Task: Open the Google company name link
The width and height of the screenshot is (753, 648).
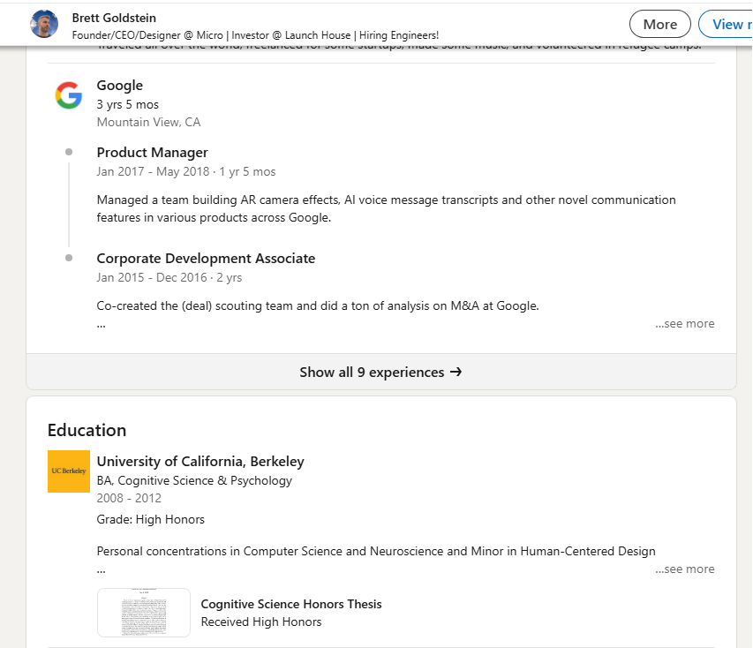Action: 119,86
